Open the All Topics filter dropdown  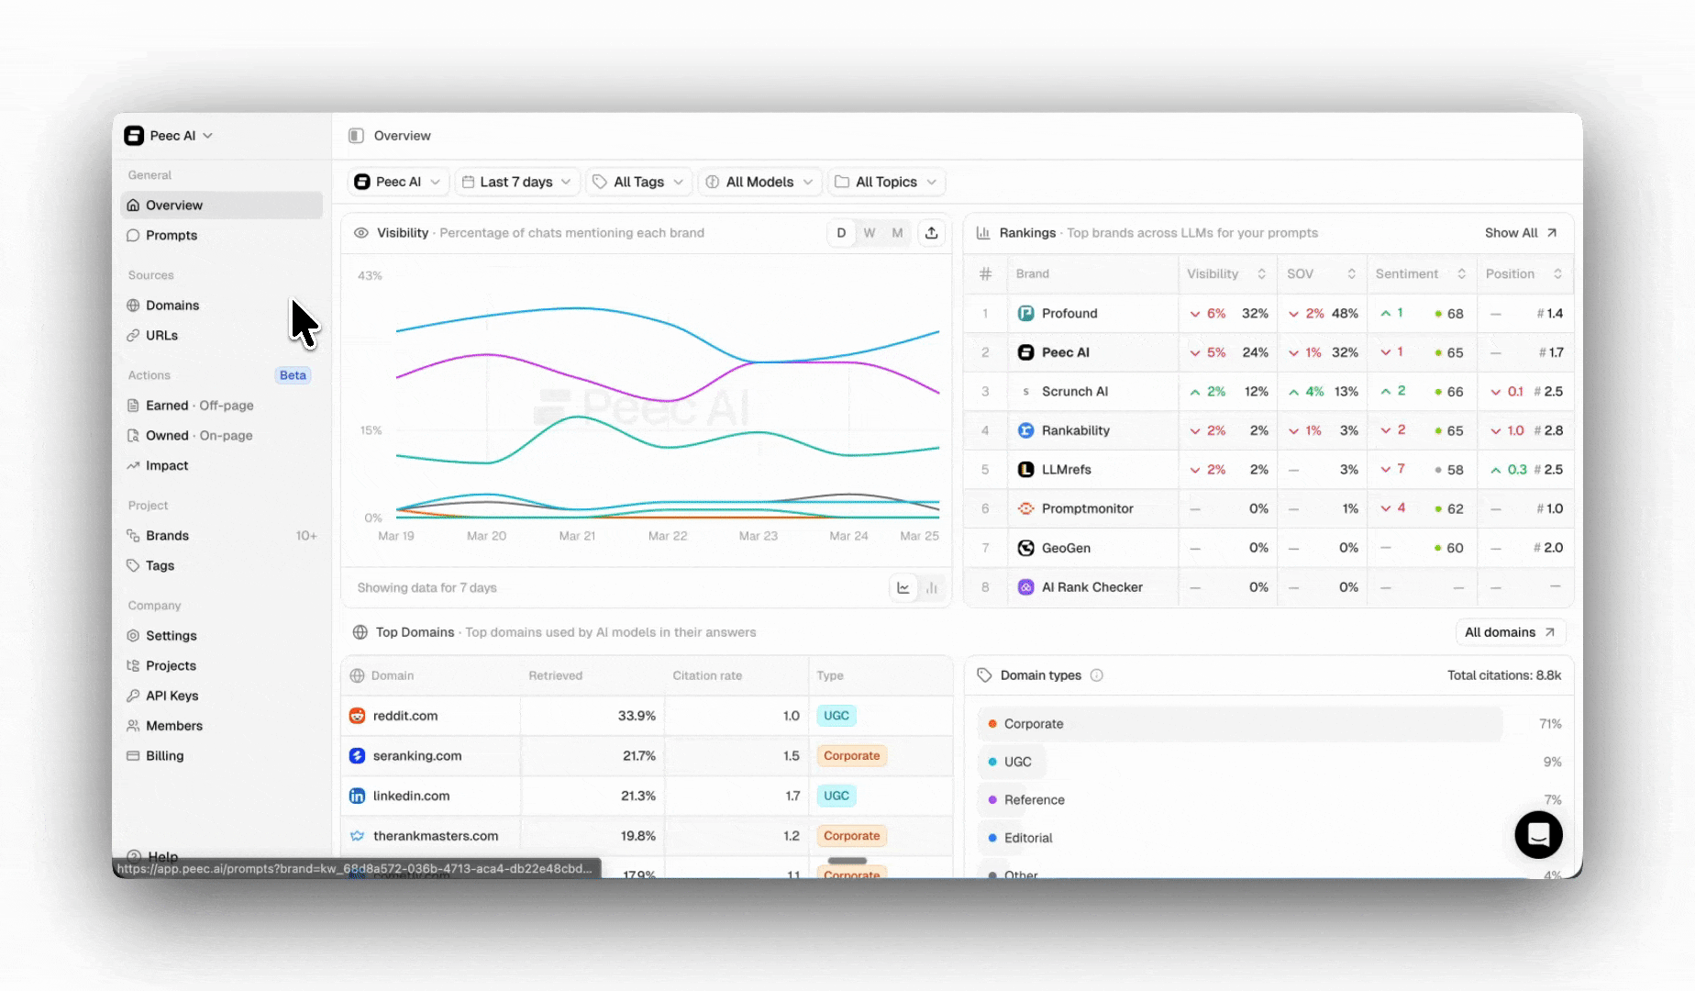click(886, 182)
